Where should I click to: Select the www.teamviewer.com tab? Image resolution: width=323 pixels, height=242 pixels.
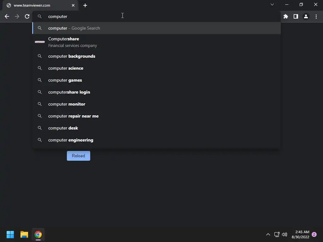[40, 5]
